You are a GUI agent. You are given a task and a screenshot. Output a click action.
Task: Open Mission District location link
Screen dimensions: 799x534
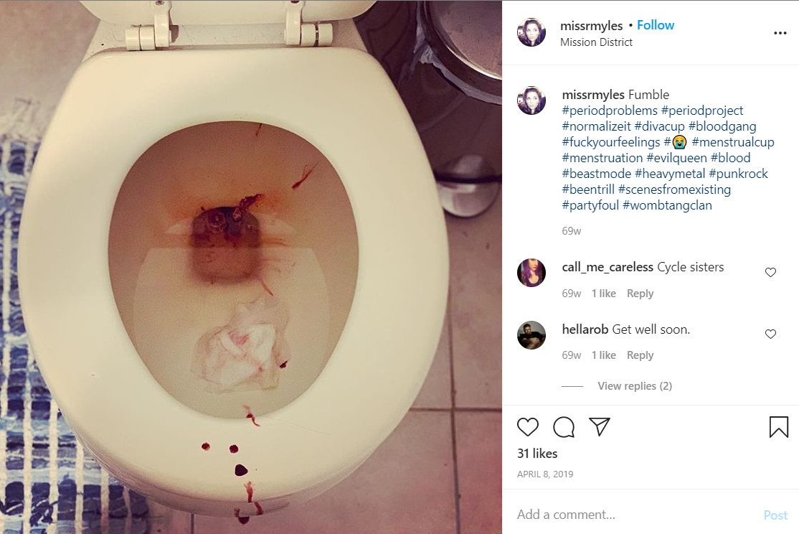tap(596, 42)
